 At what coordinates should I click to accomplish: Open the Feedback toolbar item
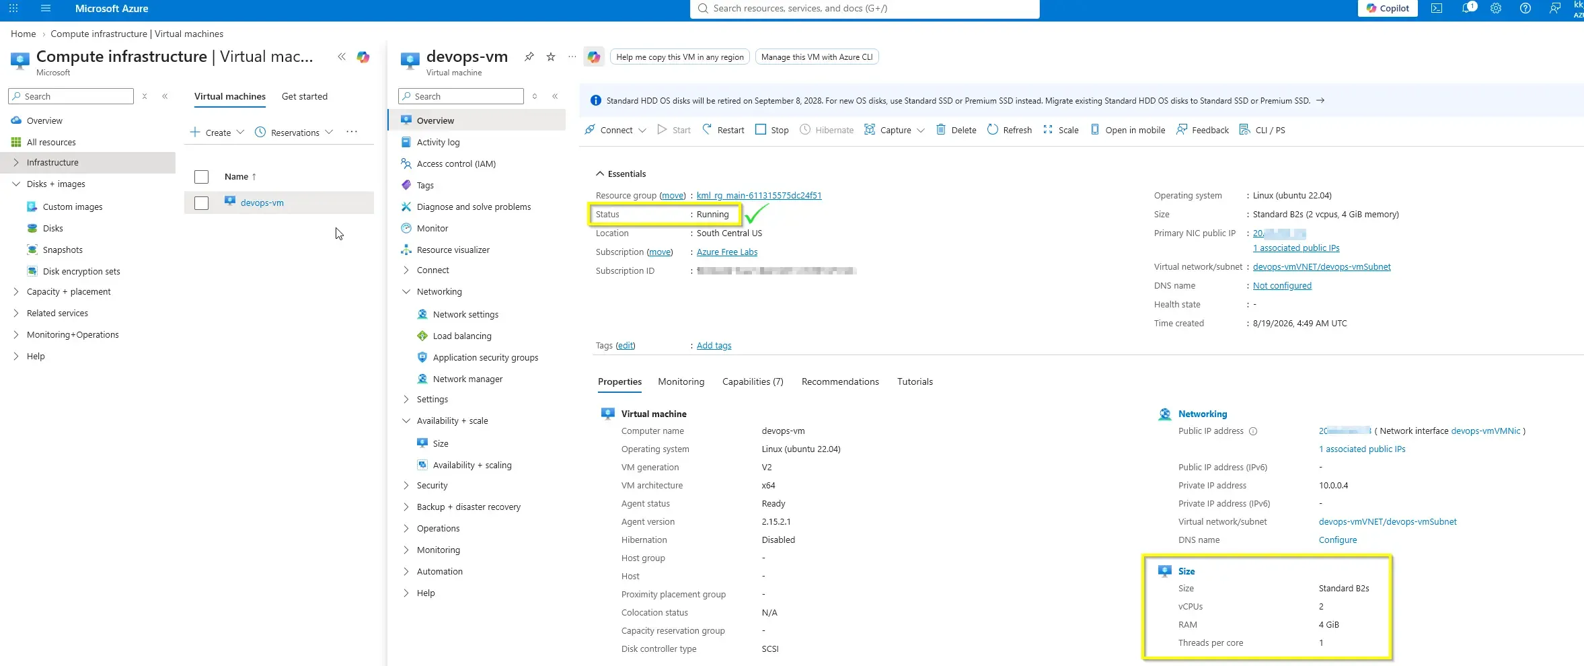point(1202,130)
